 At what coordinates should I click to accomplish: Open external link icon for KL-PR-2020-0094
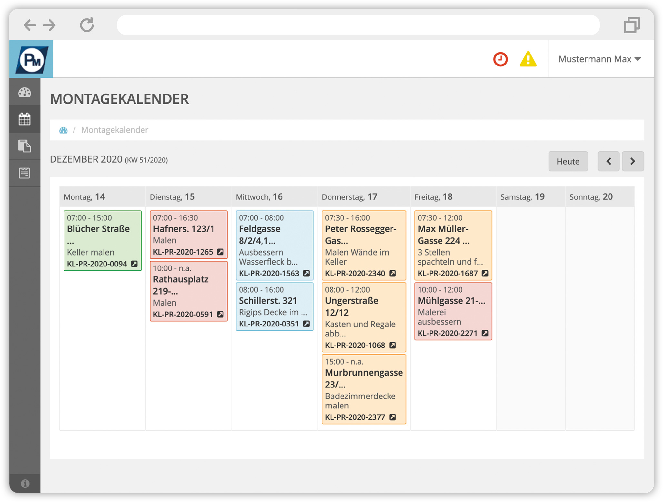click(x=134, y=264)
